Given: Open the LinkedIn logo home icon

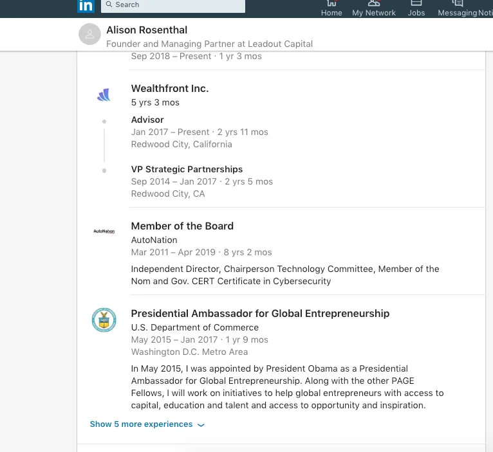Looking at the screenshot, I should [86, 6].
